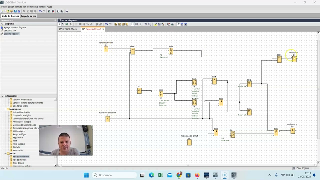Select the Q1 ventilador output block
The height and width of the screenshot is (180, 320).
[x=294, y=59]
